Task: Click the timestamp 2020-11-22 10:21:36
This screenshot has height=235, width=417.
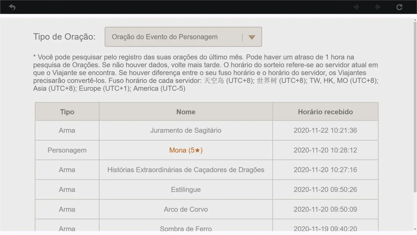Action: click(x=325, y=130)
